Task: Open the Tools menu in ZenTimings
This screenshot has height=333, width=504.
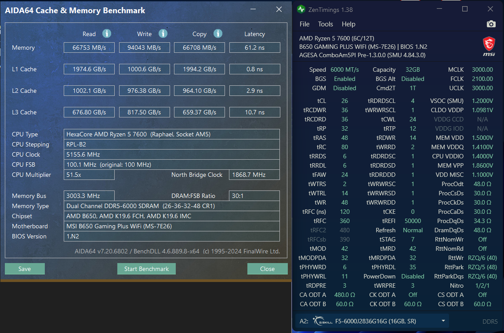Action: pos(325,24)
